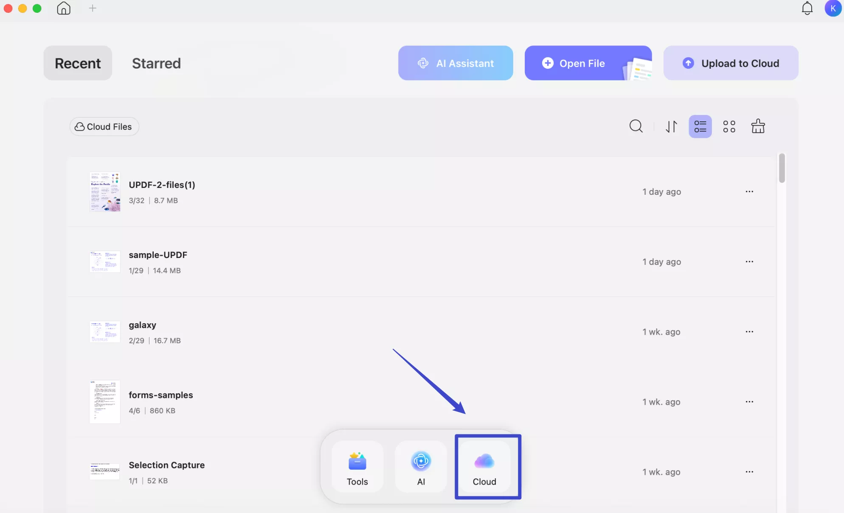
Task: Open more options for UPDF-2-files(1)
Action: click(x=749, y=192)
